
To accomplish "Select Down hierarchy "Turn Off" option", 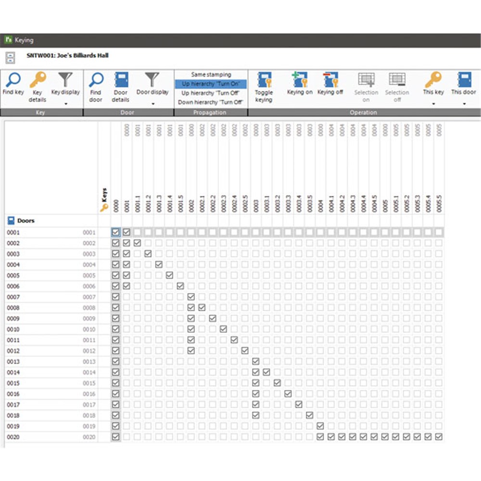I will point(211,102).
